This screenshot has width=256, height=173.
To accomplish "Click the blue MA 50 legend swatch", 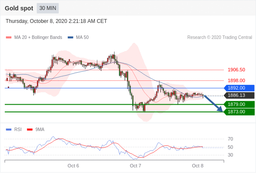I will click(x=70, y=38).
